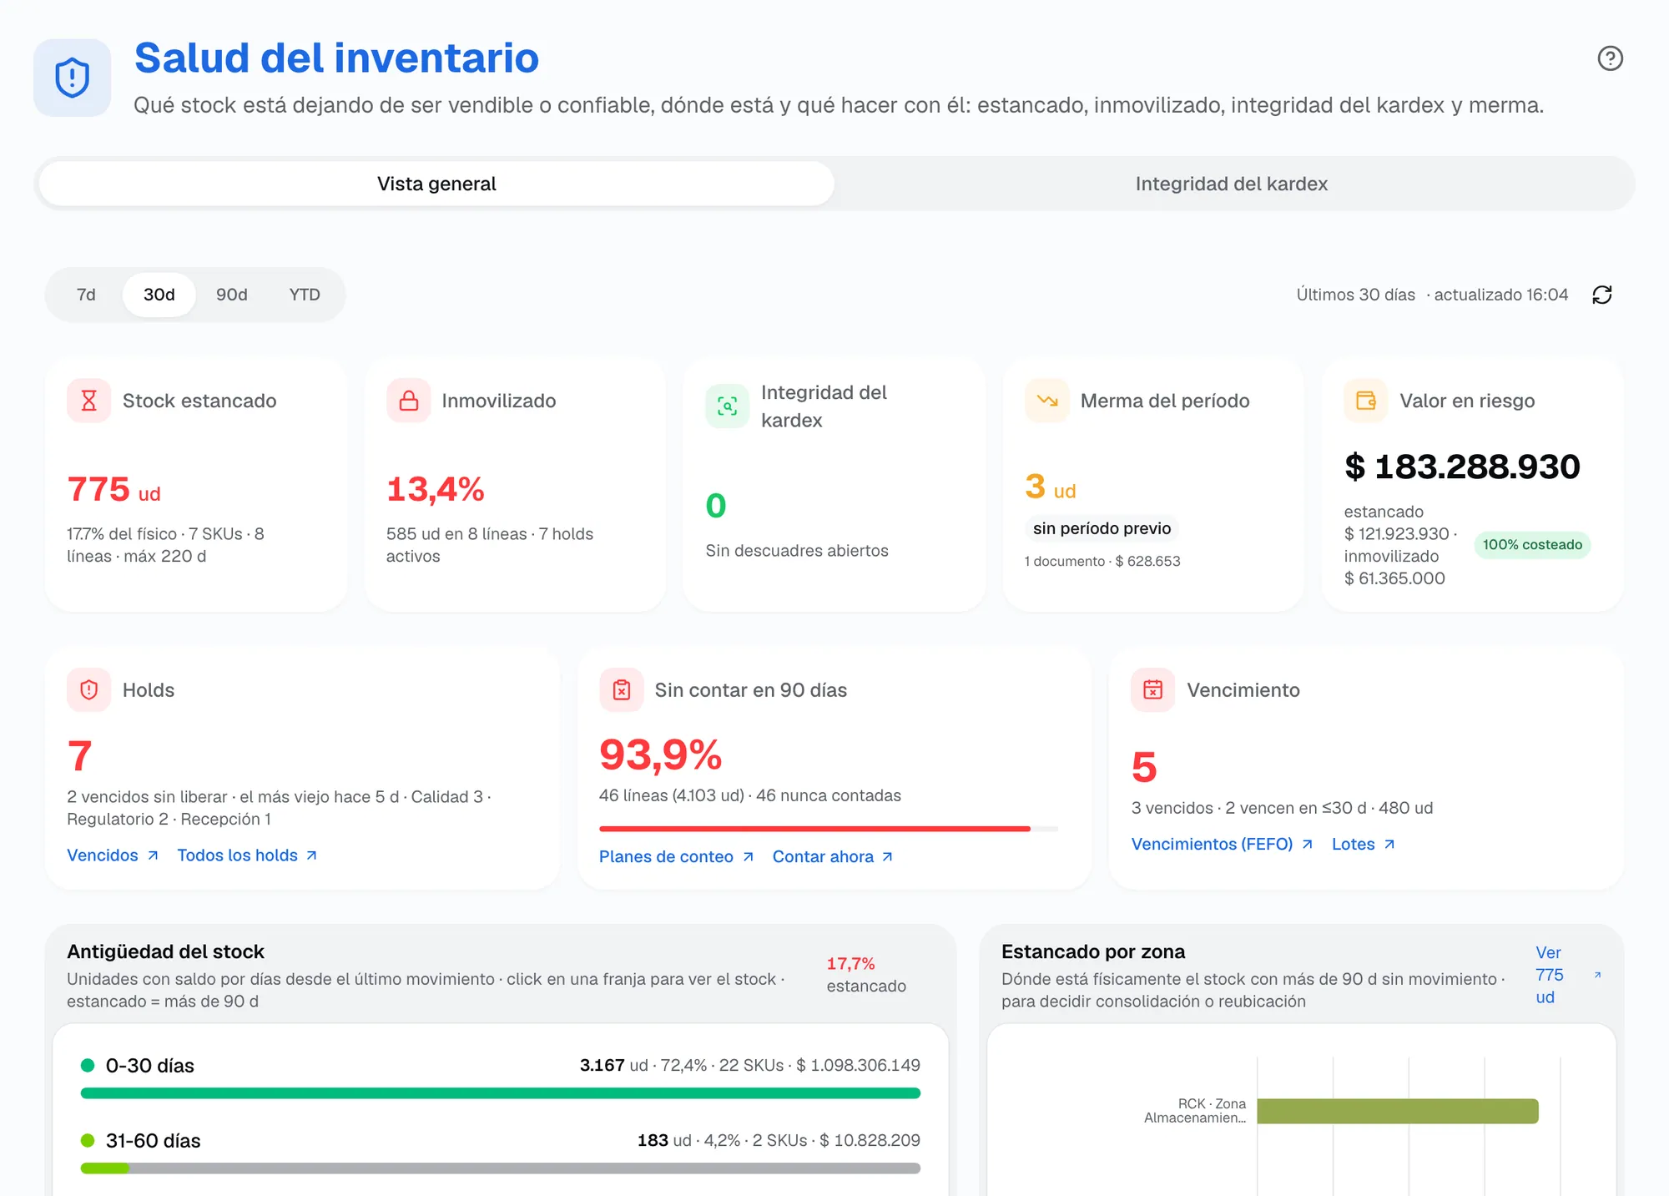The width and height of the screenshot is (1669, 1196).
Task: Click the scan icon on Integridad del kardex card
Action: [728, 406]
